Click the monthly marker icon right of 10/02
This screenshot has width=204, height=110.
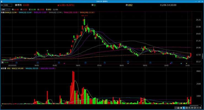pos(171,63)
